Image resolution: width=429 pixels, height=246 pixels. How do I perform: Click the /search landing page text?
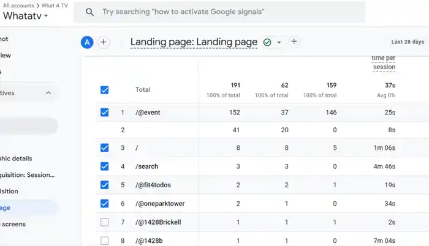[146, 166]
